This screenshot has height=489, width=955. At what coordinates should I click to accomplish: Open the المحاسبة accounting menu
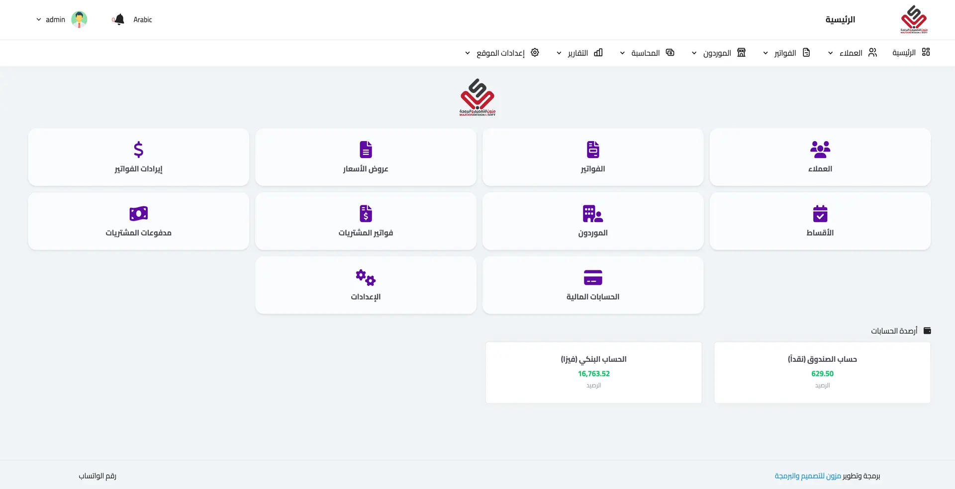[x=646, y=53]
